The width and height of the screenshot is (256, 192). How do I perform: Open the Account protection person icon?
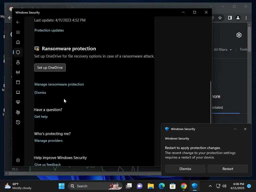point(18,62)
